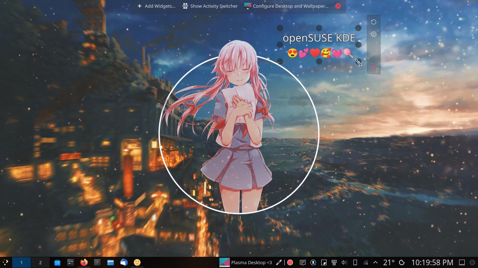
Task: Click the red picked color circle
Action: [x=290, y=262]
